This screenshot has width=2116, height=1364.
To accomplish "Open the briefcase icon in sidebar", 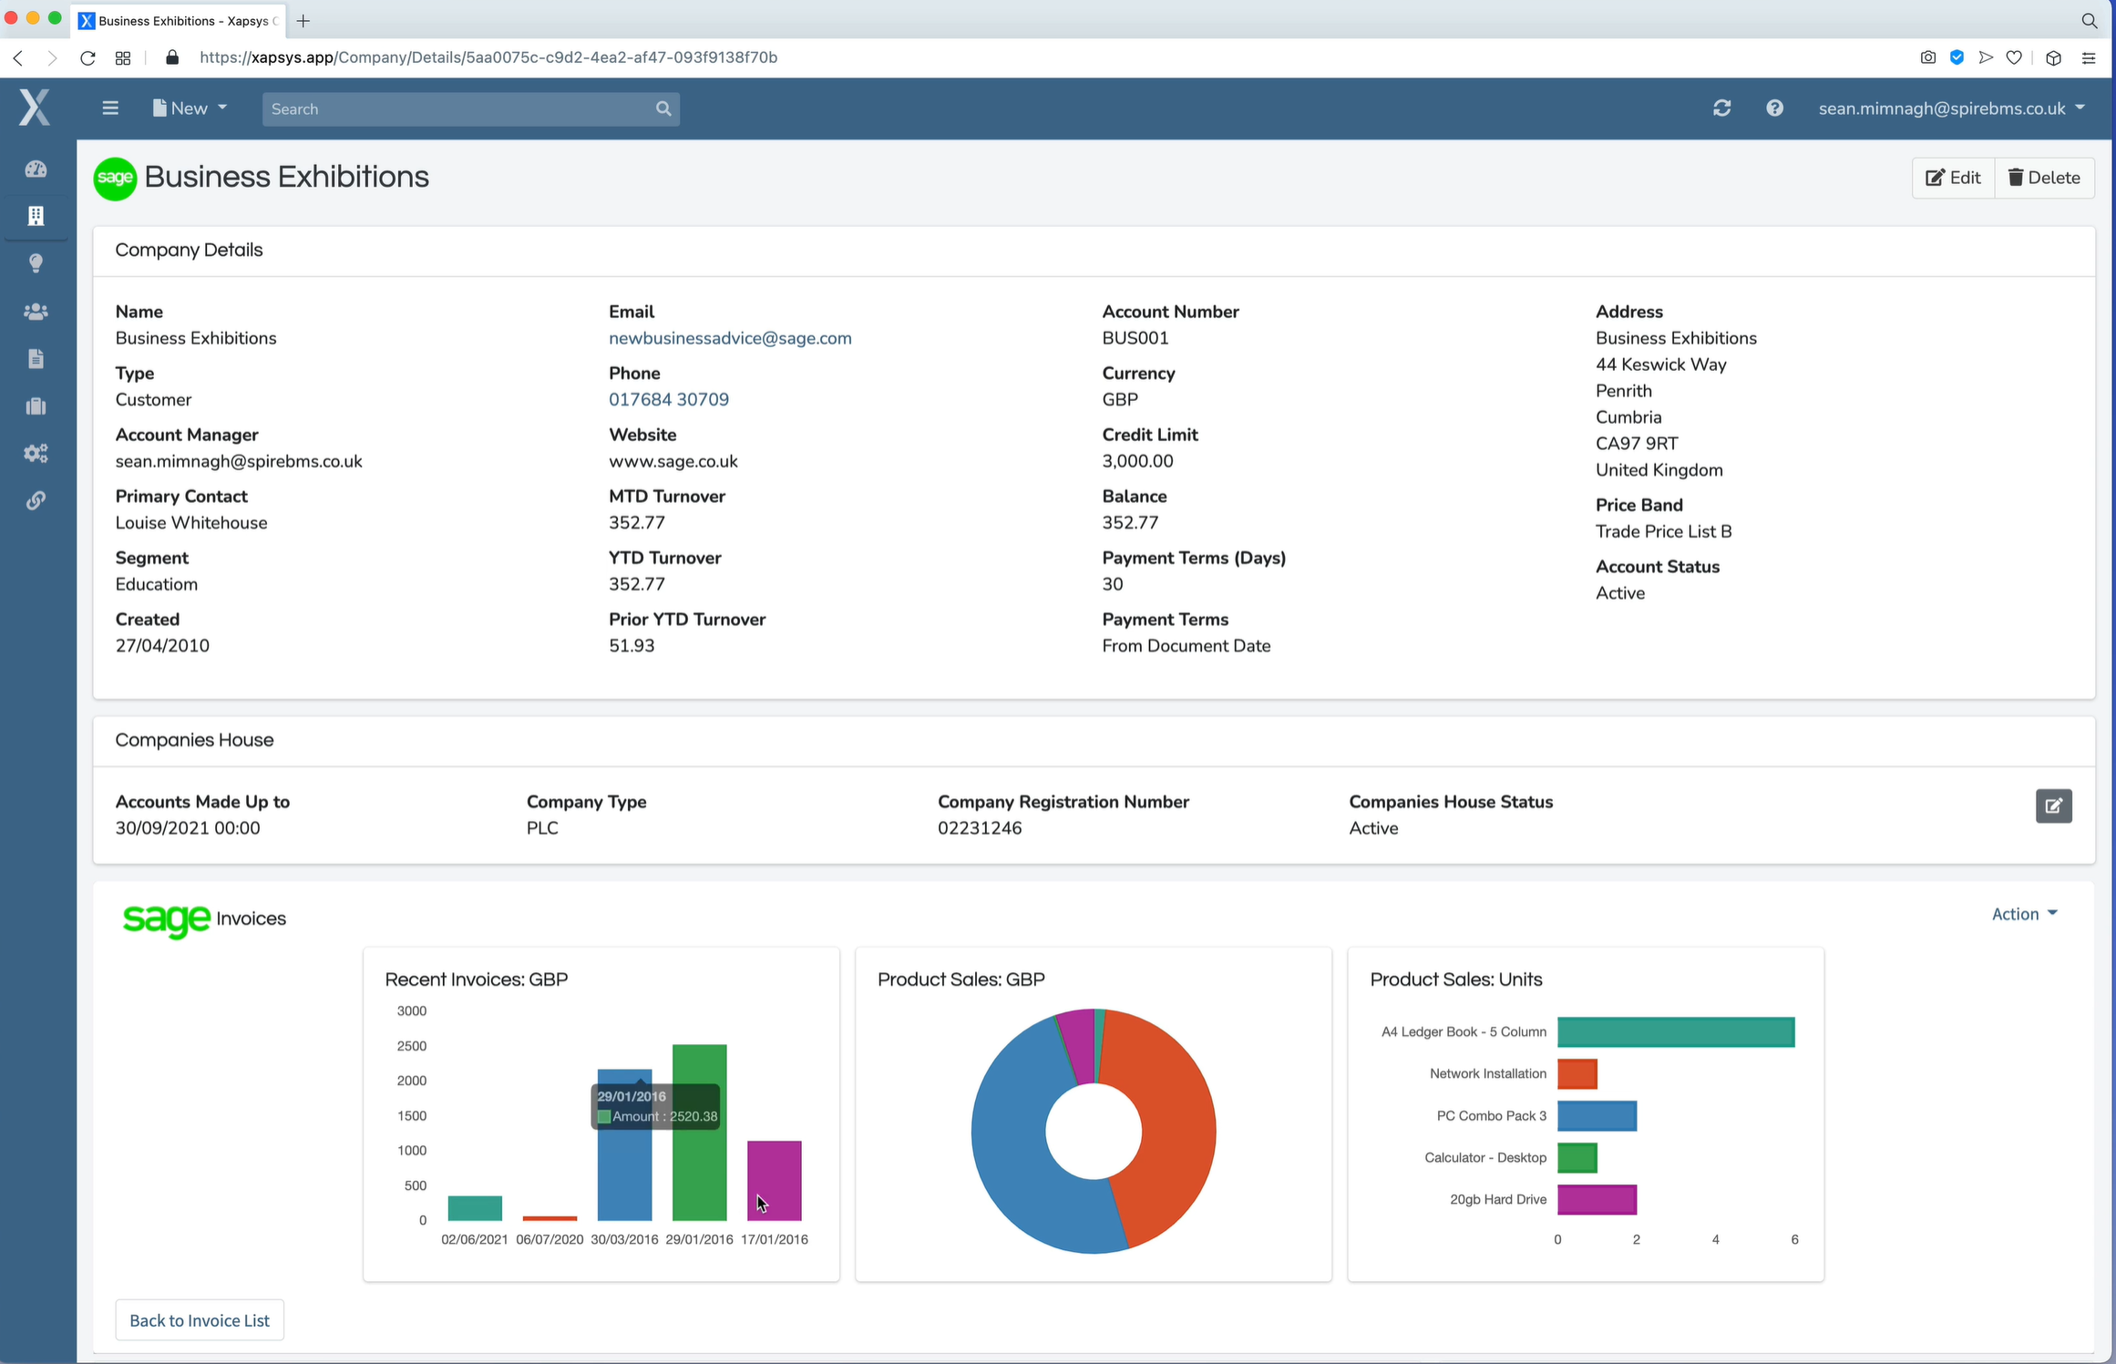I will 36,405.
